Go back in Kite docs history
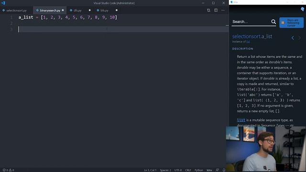 coord(293,38)
